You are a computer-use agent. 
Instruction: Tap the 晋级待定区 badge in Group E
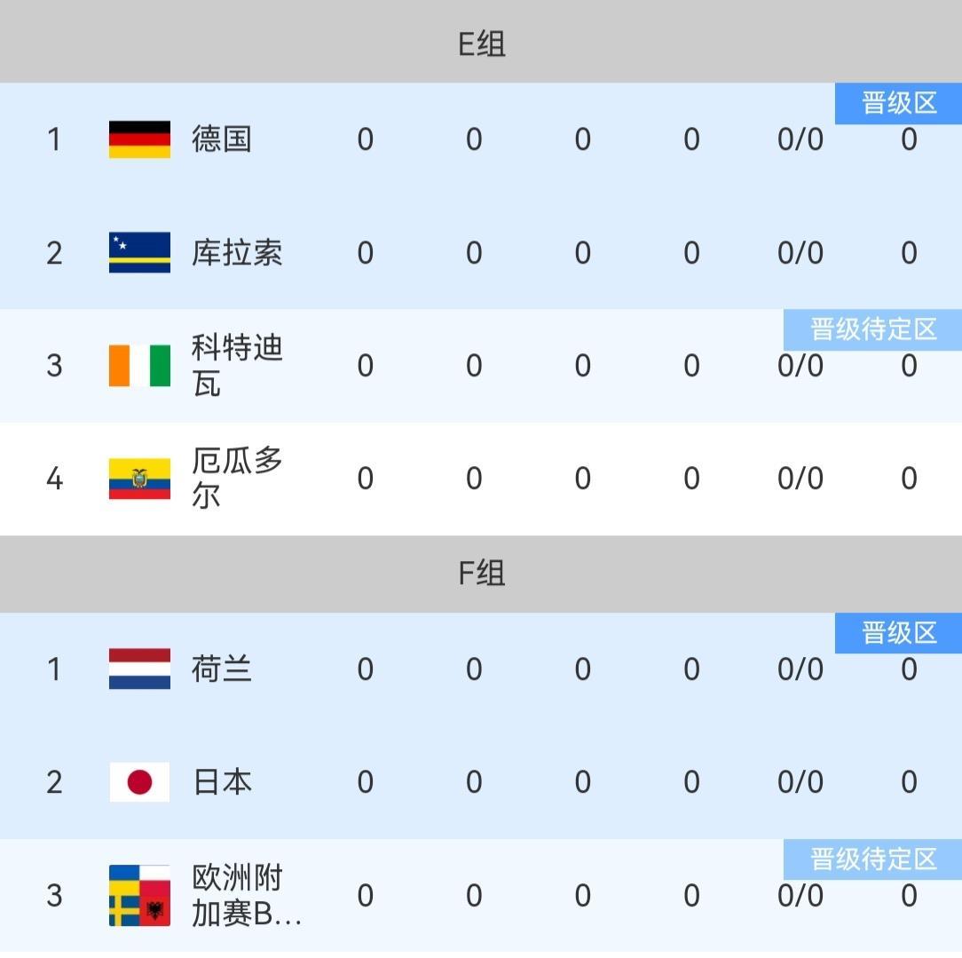pyautogui.click(x=873, y=329)
